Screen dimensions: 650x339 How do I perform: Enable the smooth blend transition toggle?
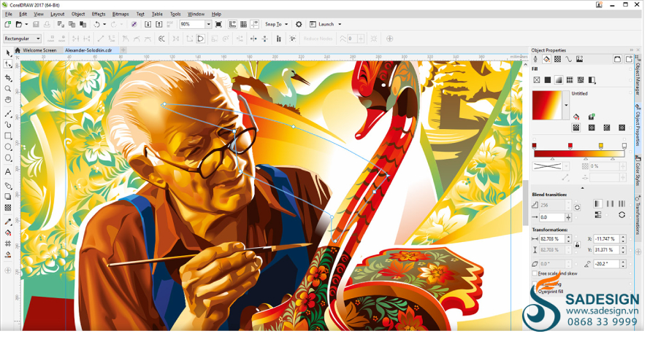pos(597,214)
